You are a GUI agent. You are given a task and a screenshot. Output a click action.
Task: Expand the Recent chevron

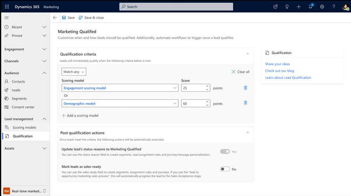(44, 27)
